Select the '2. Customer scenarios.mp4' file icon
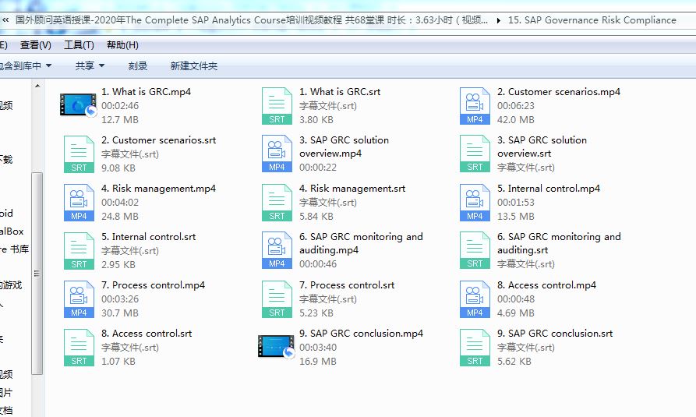This screenshot has width=696, height=417. click(x=475, y=106)
